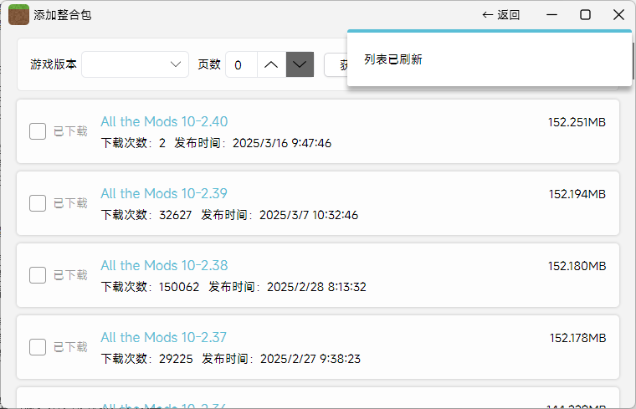Open the All the Mods 10-2.39 link
Image resolution: width=636 pixels, height=409 pixels.
coord(164,193)
